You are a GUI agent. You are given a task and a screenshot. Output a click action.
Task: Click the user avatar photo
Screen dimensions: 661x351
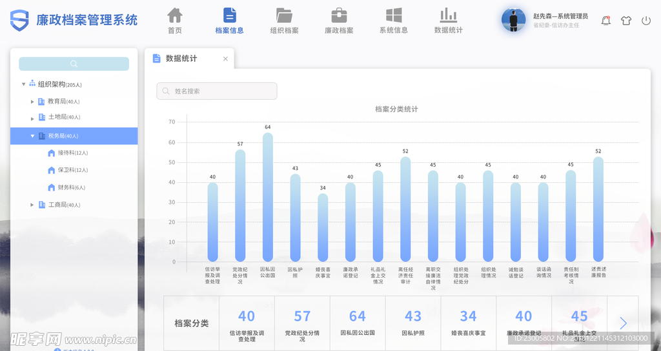tap(513, 20)
